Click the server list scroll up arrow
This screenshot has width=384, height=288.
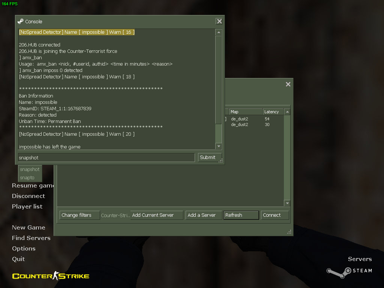pos(287,112)
